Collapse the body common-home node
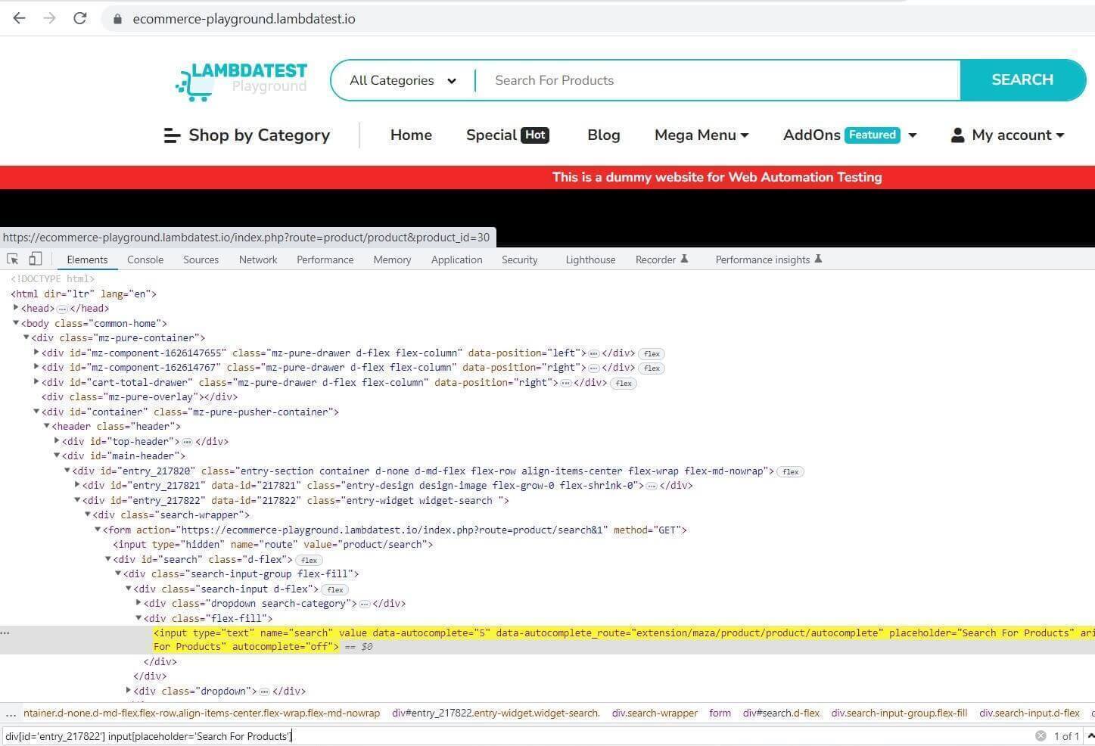This screenshot has height=746, width=1095. [16, 323]
